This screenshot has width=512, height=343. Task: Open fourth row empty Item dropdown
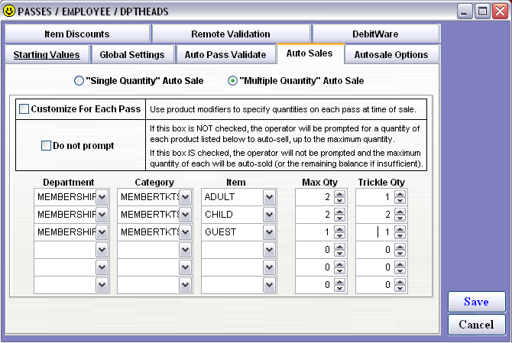click(x=270, y=250)
